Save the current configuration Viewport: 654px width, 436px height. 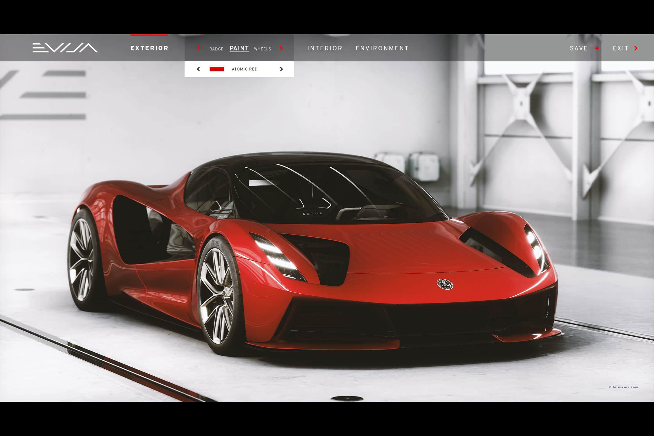(x=579, y=48)
